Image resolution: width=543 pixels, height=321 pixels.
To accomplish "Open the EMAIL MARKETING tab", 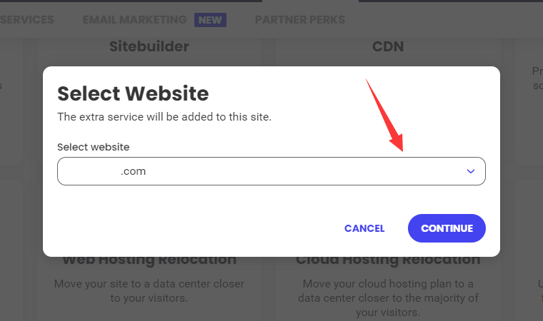I will 135,20.
